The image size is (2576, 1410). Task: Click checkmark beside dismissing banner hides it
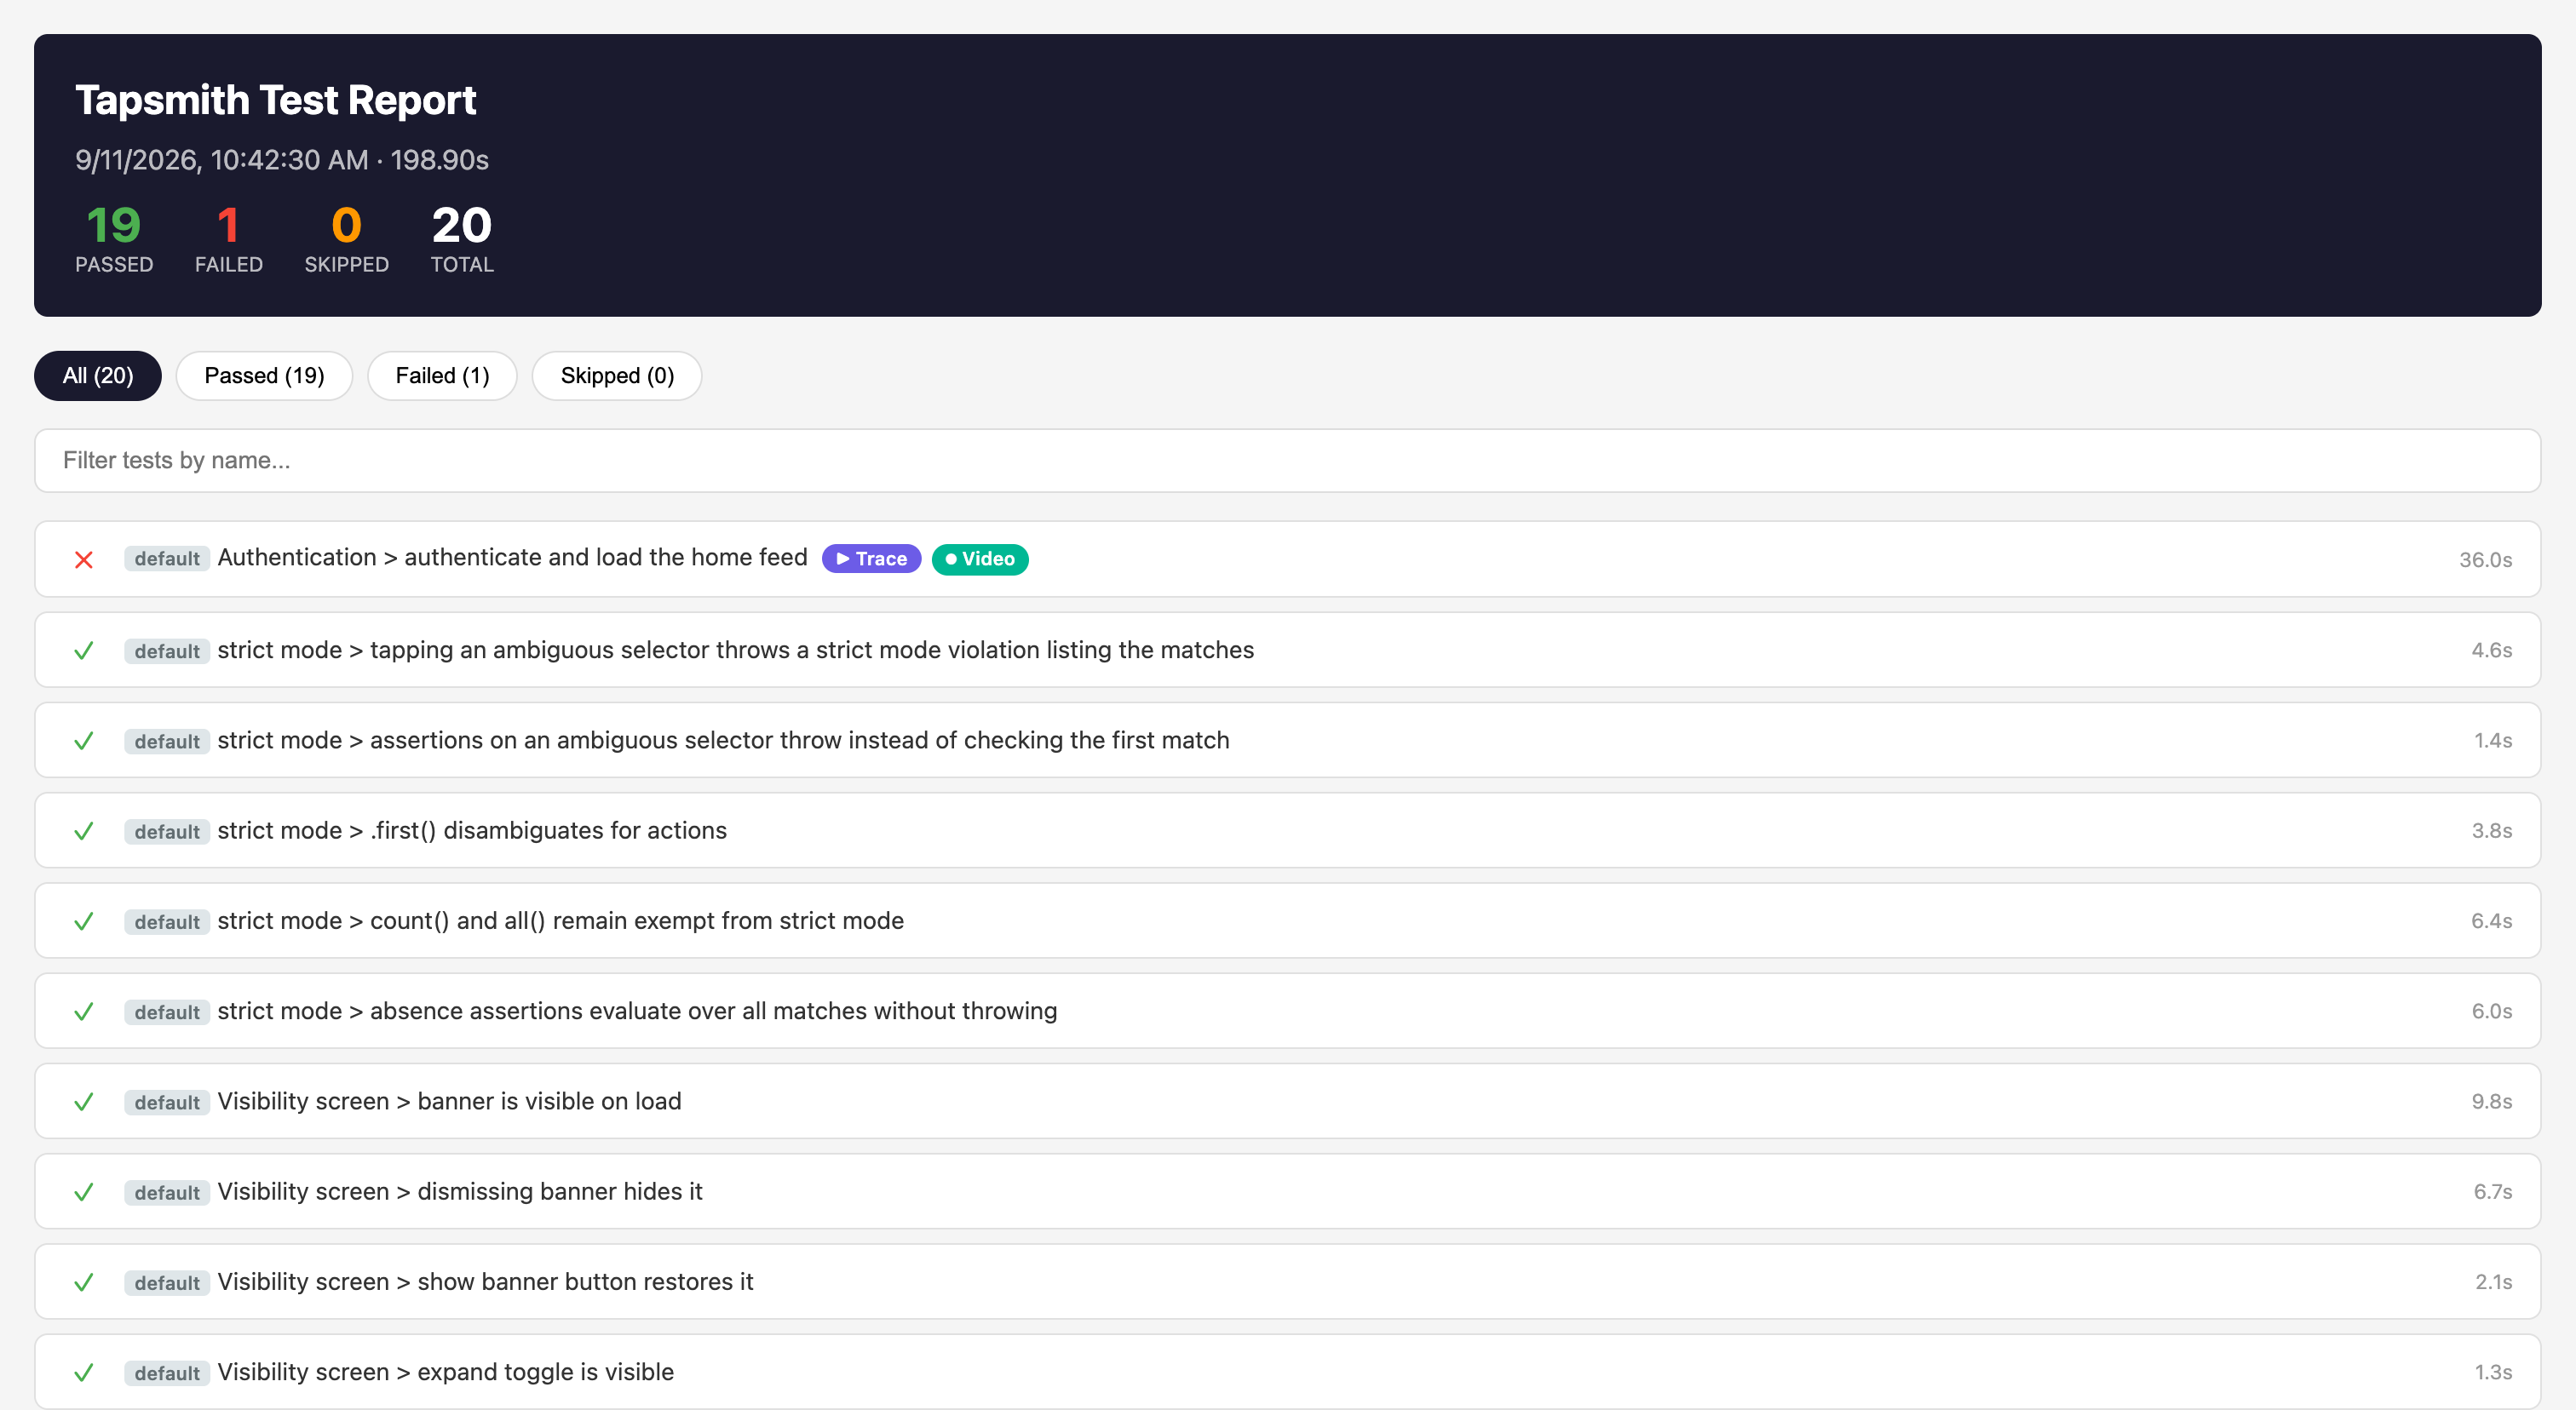pyautogui.click(x=84, y=1192)
